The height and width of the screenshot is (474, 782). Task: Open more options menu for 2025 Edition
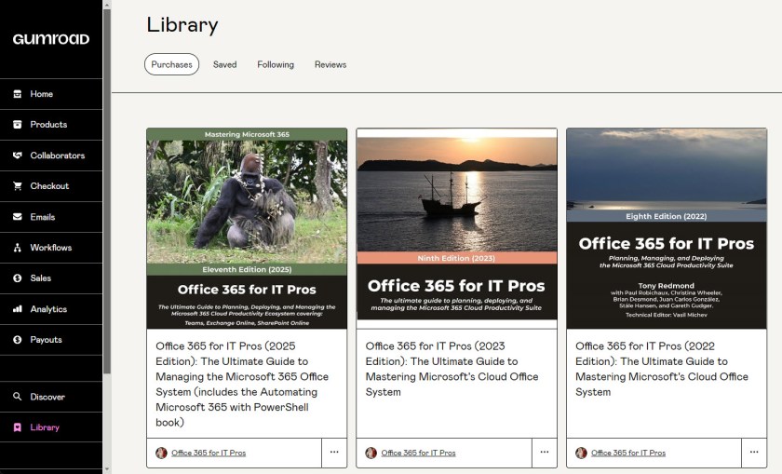334,452
